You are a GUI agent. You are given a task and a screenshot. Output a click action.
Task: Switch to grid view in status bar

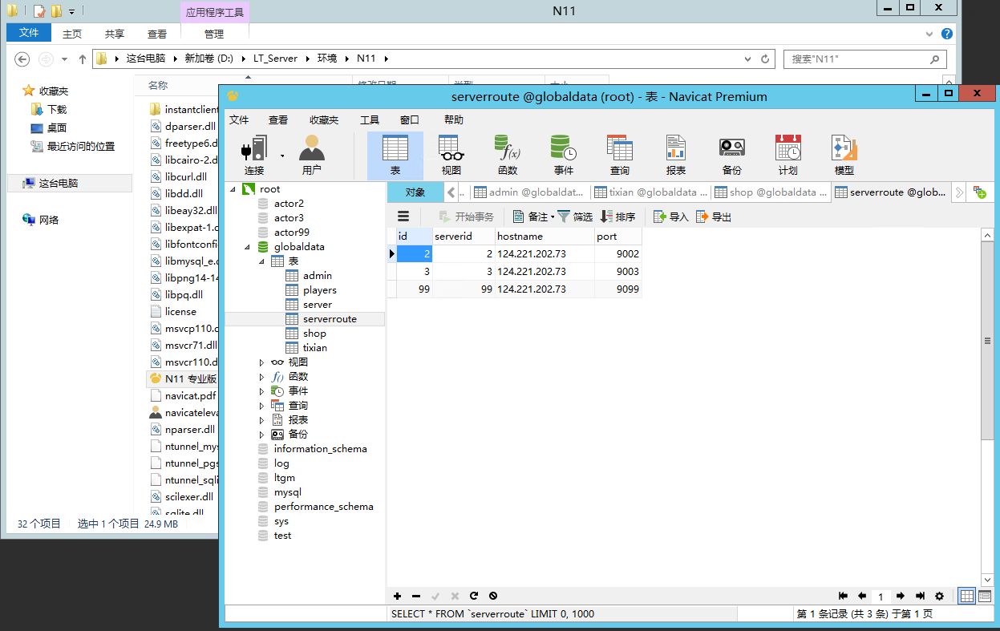click(967, 596)
